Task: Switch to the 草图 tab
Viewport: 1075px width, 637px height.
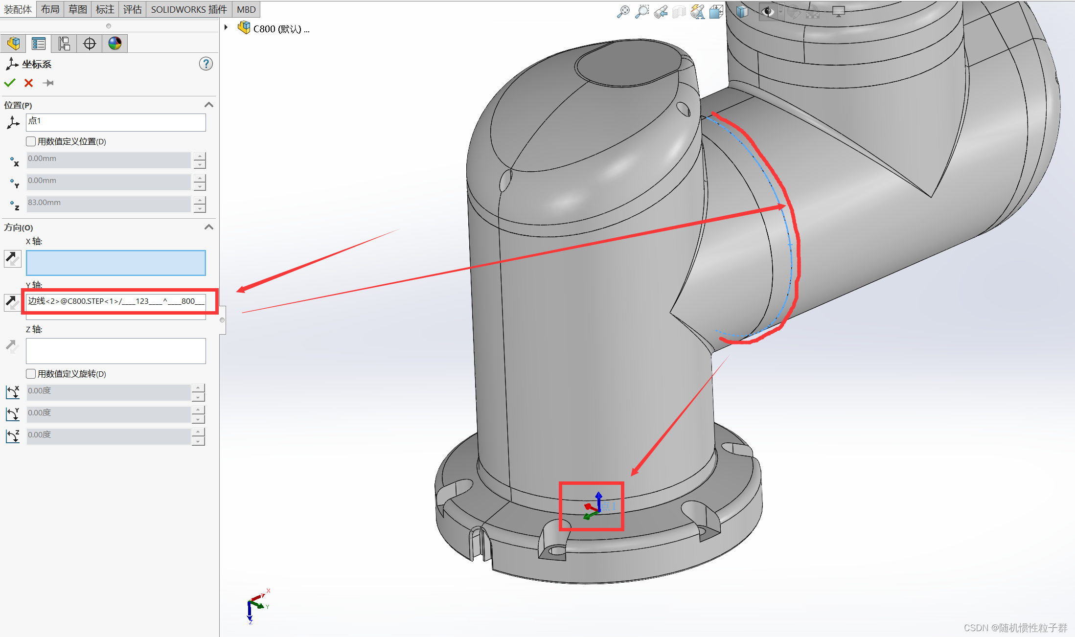Action: click(x=77, y=9)
